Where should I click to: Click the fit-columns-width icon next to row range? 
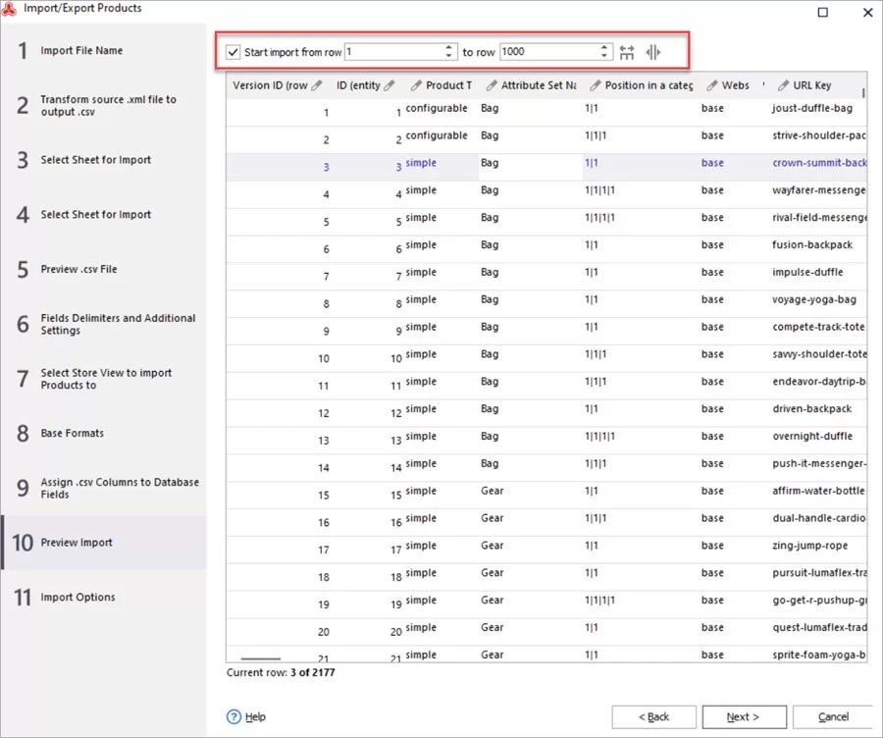[627, 52]
